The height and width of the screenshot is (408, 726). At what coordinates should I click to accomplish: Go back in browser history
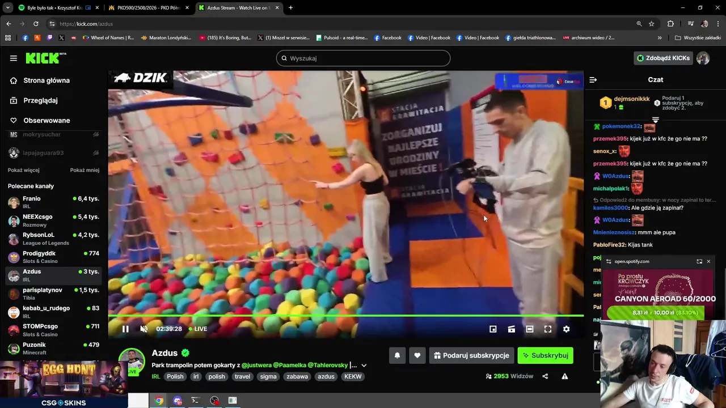(9, 24)
